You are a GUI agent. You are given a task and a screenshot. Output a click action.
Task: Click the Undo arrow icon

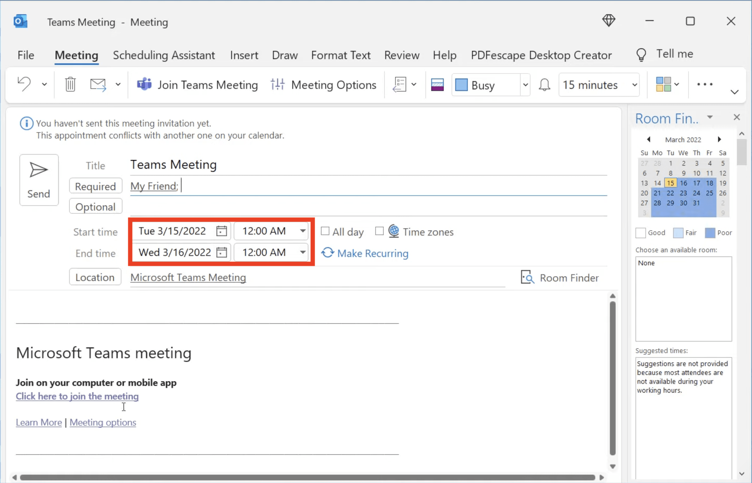coord(24,84)
